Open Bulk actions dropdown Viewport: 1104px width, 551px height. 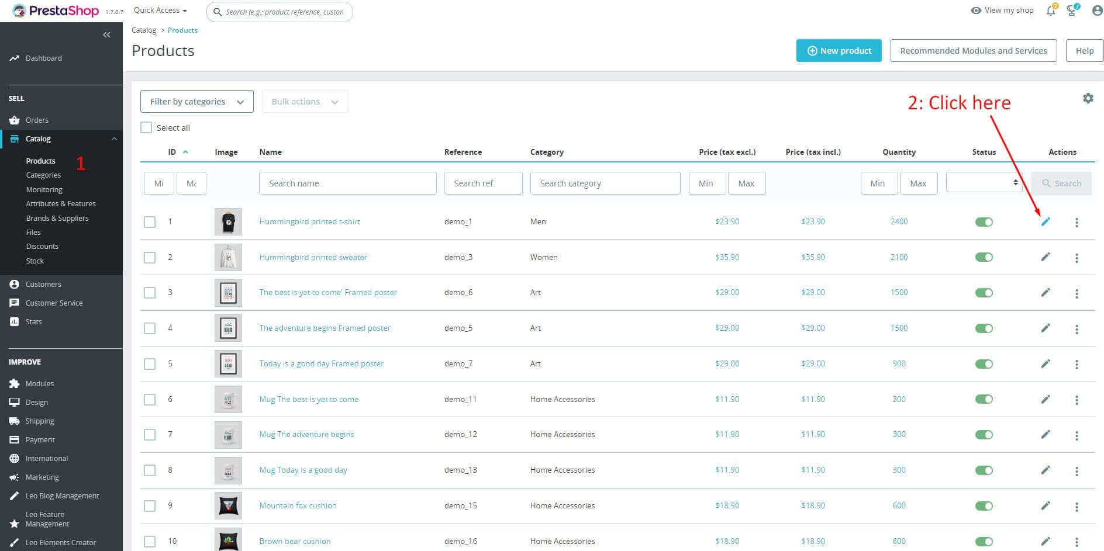point(305,101)
